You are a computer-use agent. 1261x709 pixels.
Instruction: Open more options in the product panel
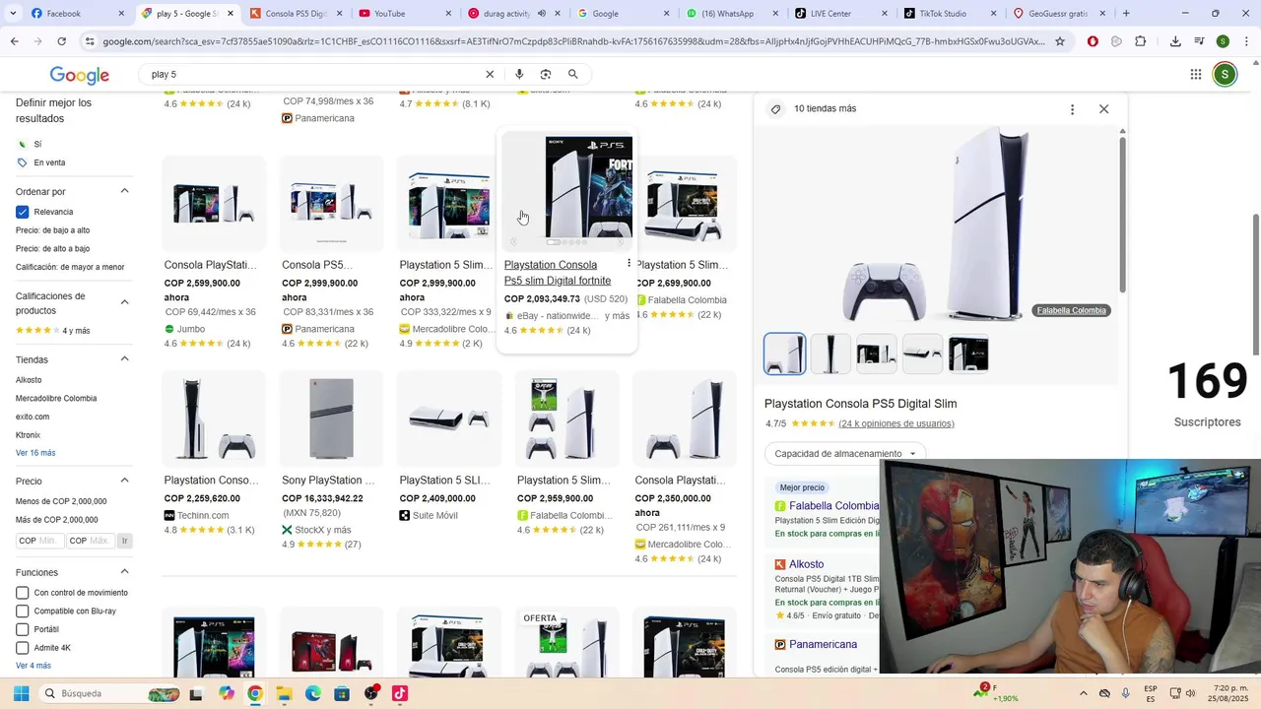pos(1072,109)
